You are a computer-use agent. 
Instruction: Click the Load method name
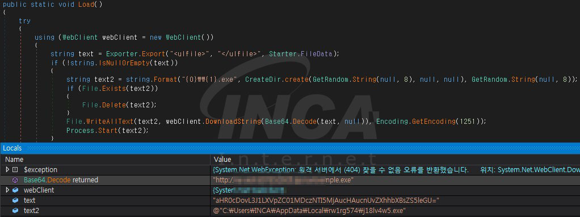click(86, 5)
